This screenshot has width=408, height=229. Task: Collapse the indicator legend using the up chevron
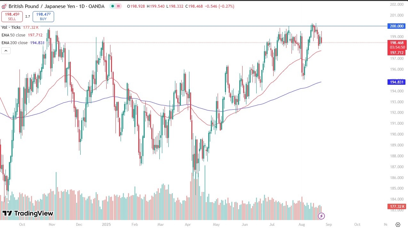tap(6, 51)
